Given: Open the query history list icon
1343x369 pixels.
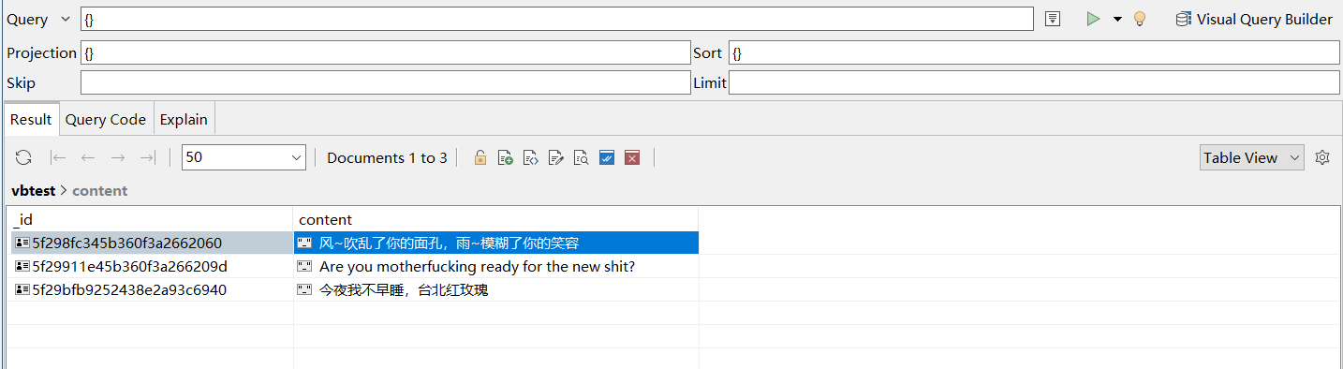Looking at the screenshot, I should (1053, 19).
